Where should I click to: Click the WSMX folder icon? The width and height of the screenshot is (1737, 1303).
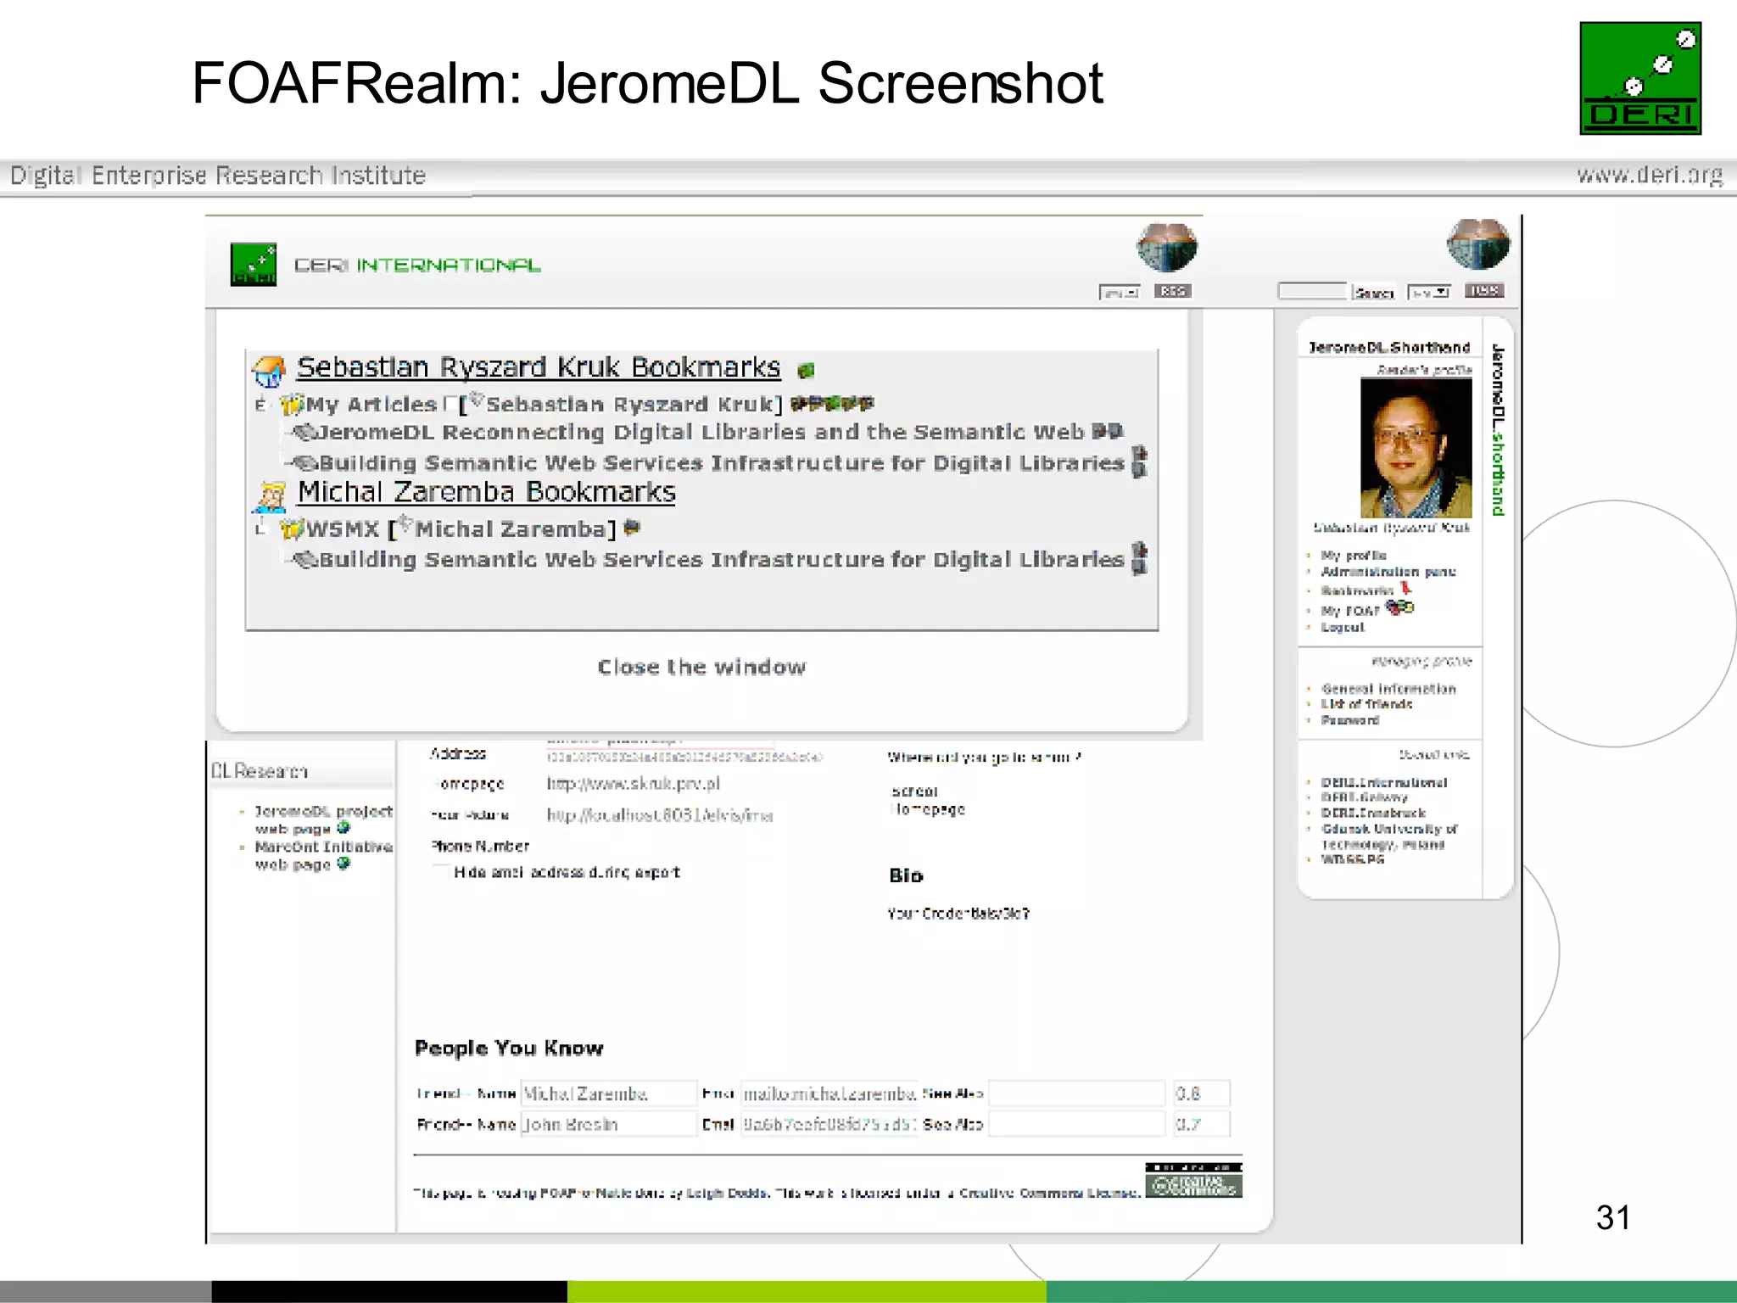pos(292,529)
